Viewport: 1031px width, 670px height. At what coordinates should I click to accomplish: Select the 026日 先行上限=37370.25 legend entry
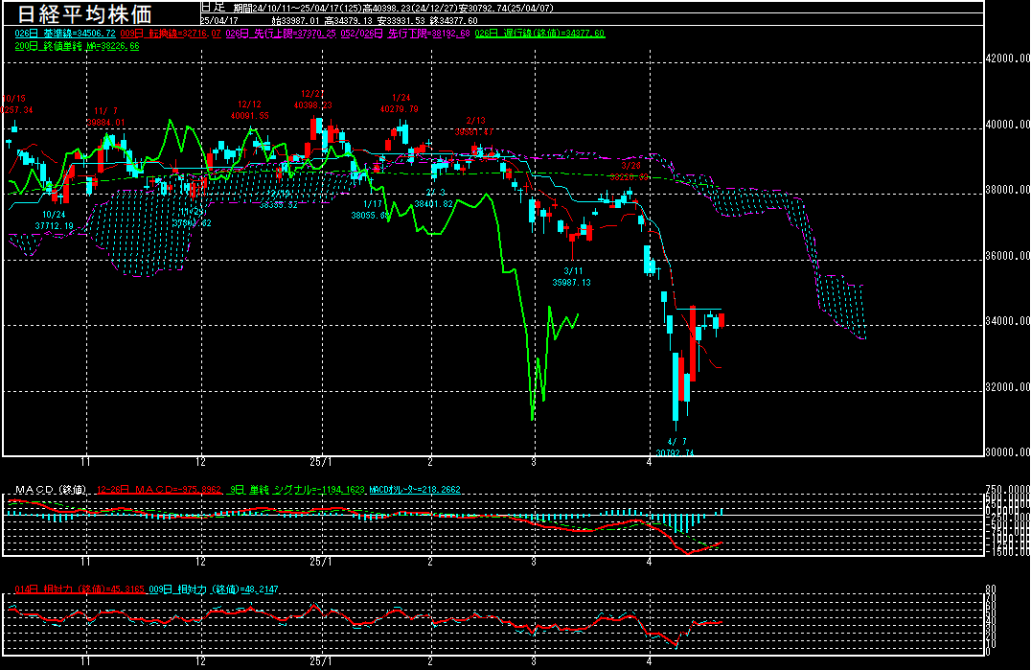tap(281, 34)
